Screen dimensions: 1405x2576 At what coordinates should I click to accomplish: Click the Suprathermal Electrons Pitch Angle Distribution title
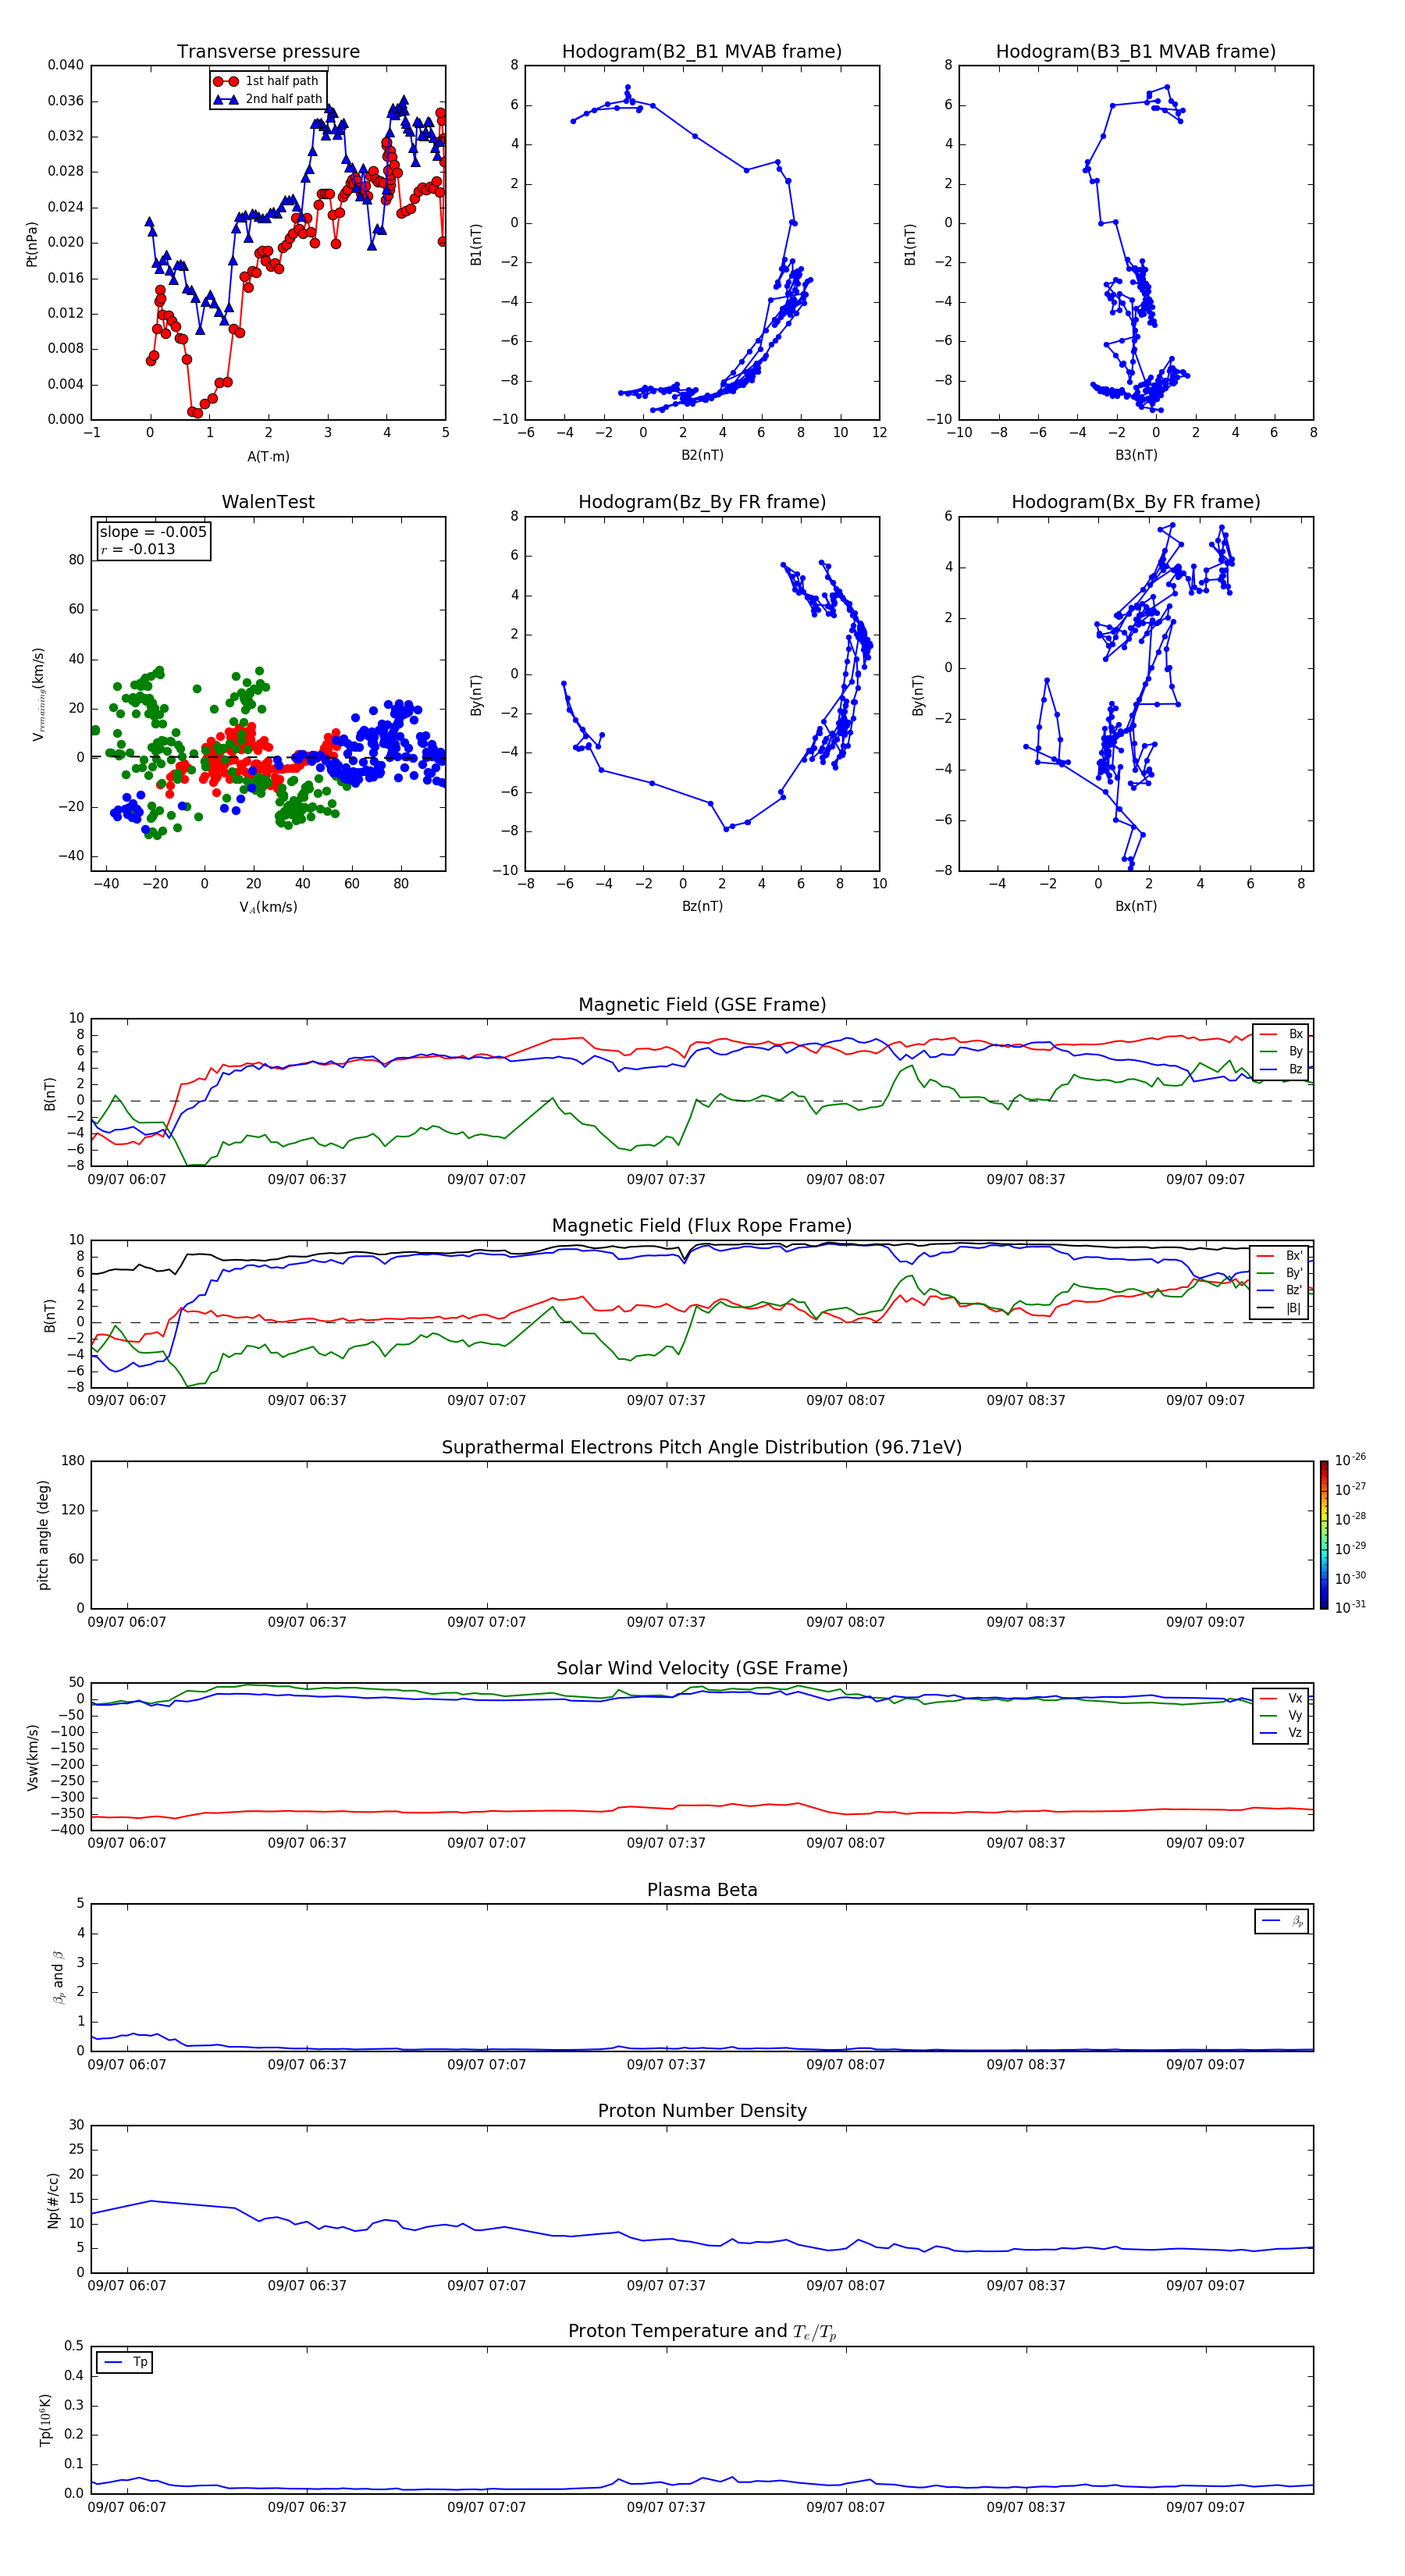(x=702, y=1448)
